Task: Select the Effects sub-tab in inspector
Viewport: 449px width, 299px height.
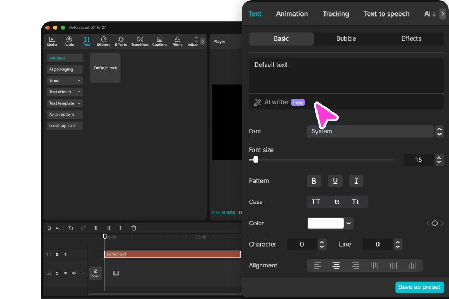Action: (x=411, y=38)
